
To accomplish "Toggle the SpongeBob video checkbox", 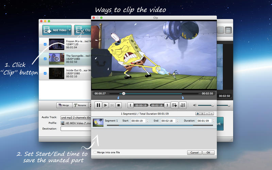I will [x=45, y=59].
